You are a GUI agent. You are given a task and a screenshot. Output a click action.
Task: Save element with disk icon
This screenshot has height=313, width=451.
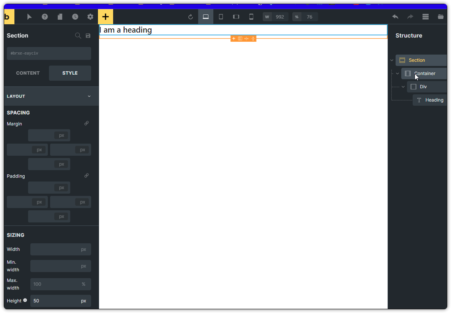tap(88, 36)
